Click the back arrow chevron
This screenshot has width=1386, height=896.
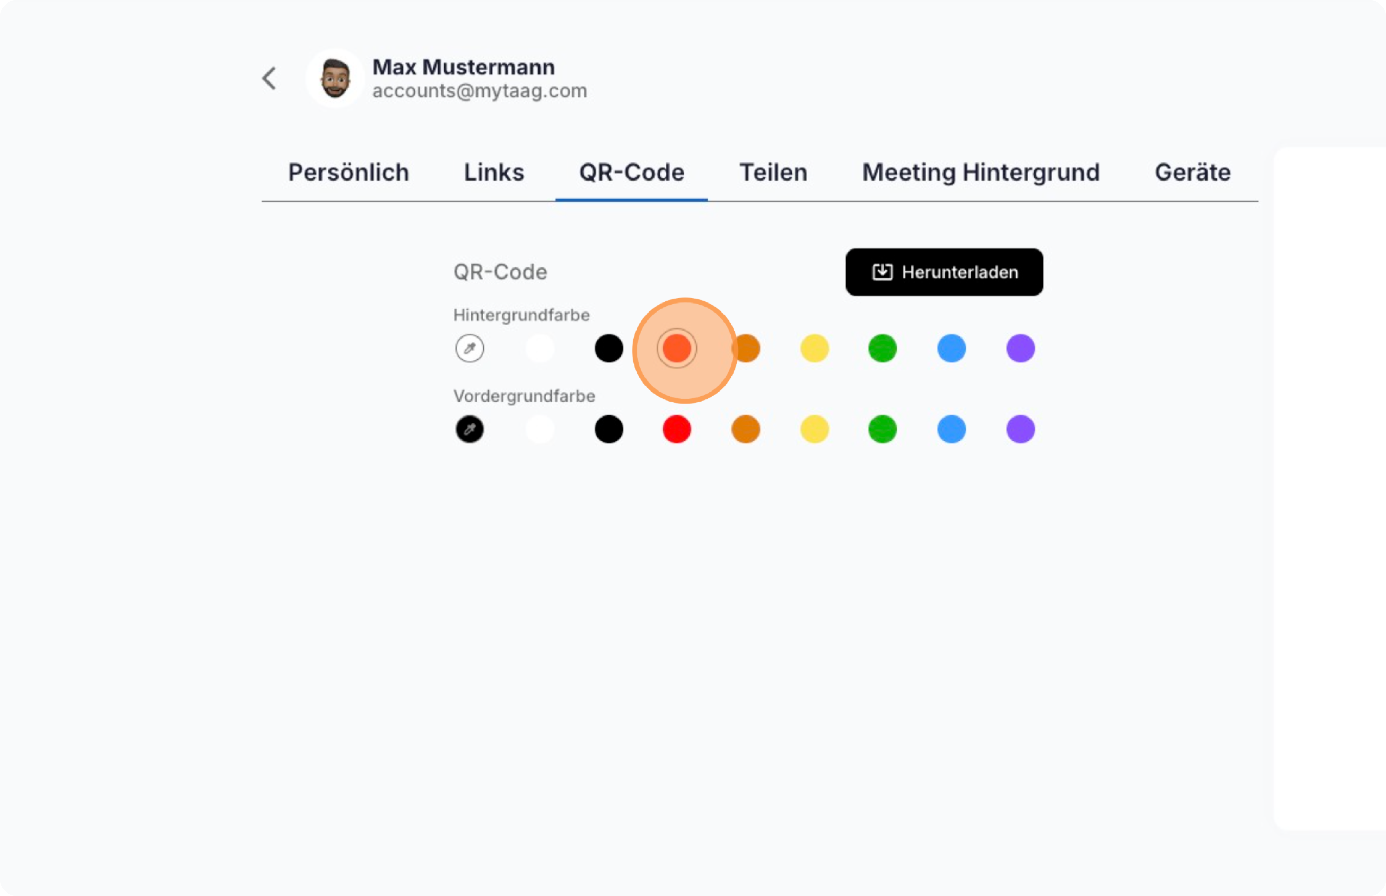click(x=269, y=79)
